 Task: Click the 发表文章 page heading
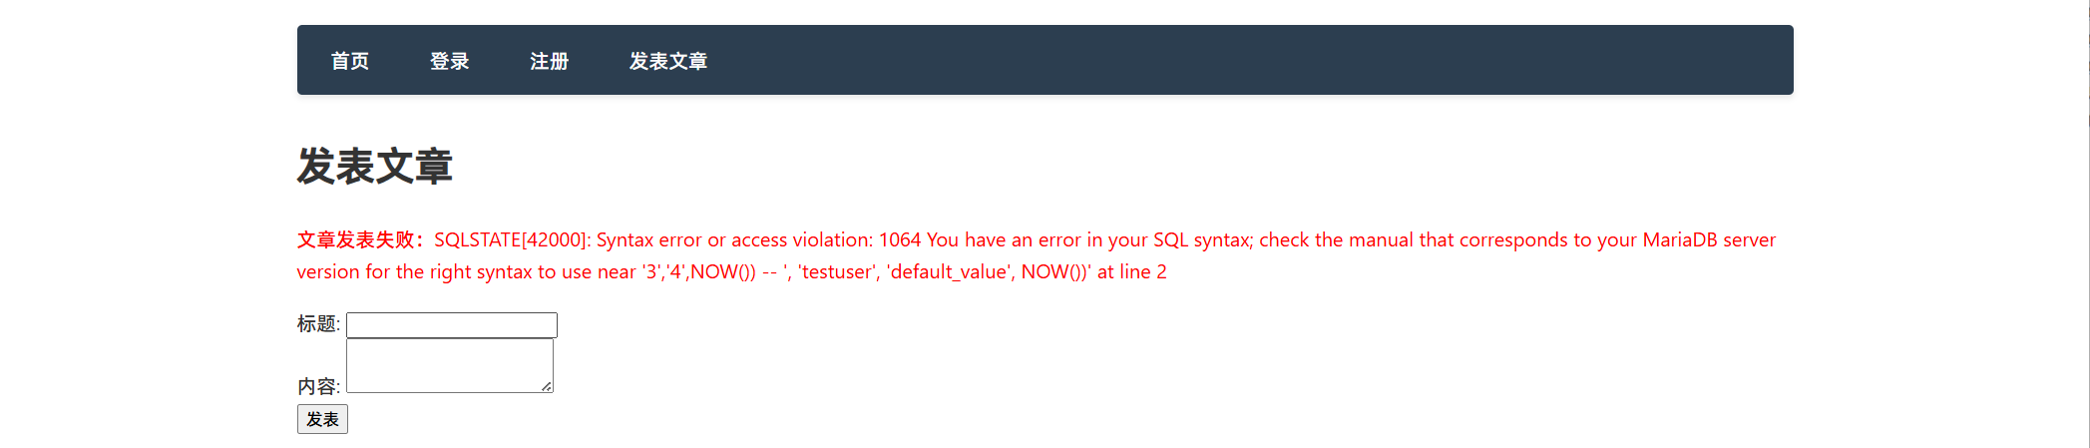pyautogui.click(x=375, y=167)
